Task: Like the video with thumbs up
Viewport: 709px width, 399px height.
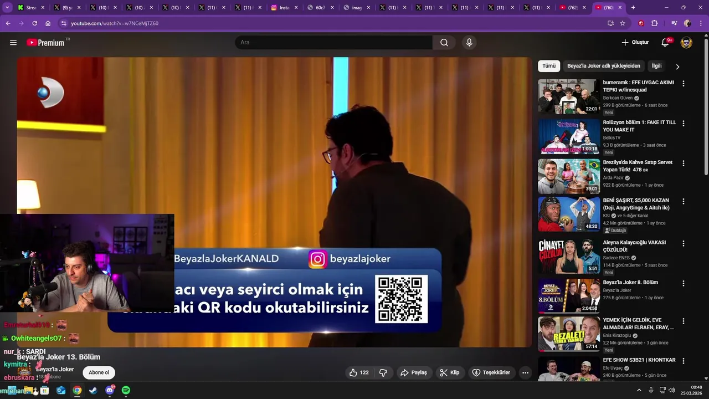Action: [x=359, y=372]
